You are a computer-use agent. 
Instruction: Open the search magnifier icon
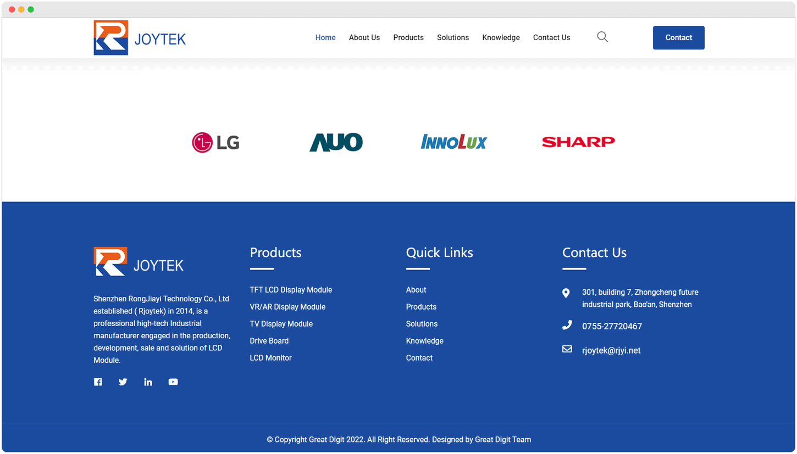point(602,37)
